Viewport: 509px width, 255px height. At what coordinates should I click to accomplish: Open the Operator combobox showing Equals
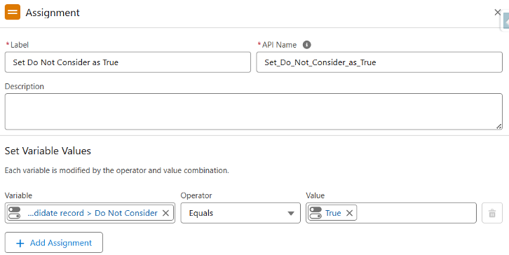(x=240, y=213)
